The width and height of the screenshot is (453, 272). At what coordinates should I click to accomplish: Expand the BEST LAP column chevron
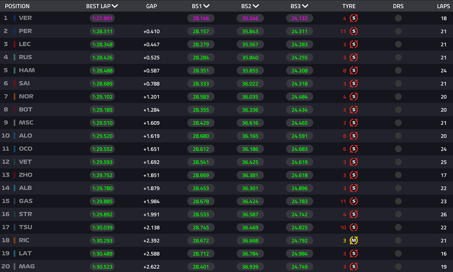[115, 6]
